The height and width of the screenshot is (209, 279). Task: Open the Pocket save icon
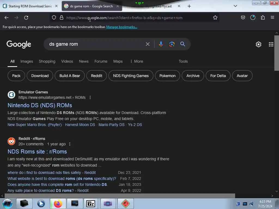tap(243, 17)
